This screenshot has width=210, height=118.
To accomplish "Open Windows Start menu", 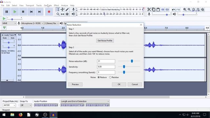I will tap(4, 115).
